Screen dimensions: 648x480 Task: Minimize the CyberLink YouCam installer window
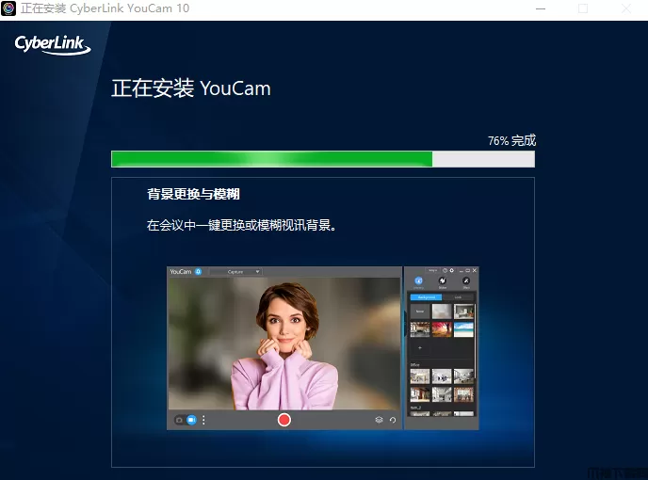(541, 8)
